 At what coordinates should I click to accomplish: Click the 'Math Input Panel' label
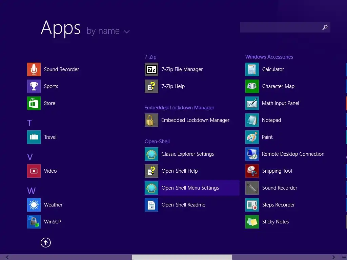click(x=280, y=103)
